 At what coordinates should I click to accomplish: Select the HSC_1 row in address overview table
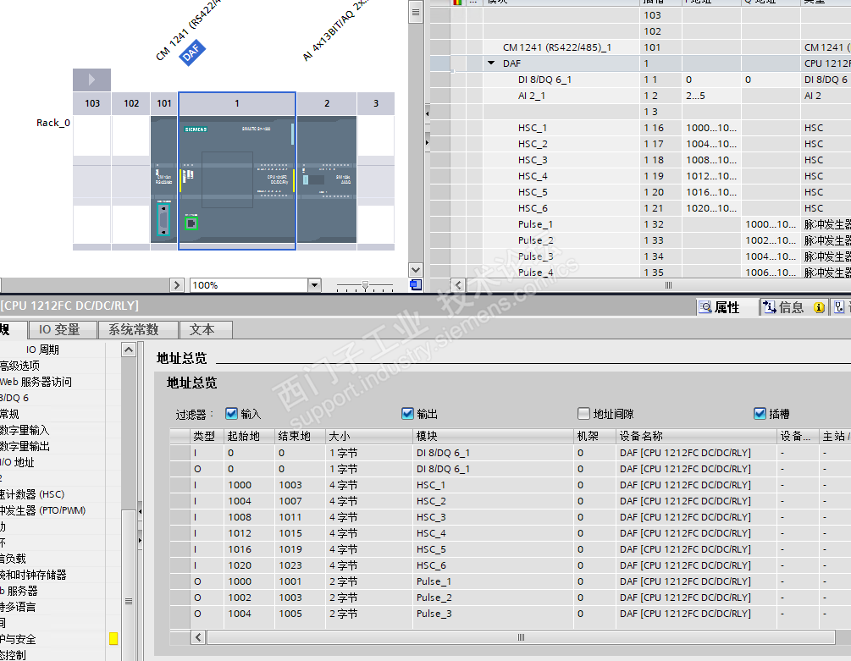(x=510, y=485)
